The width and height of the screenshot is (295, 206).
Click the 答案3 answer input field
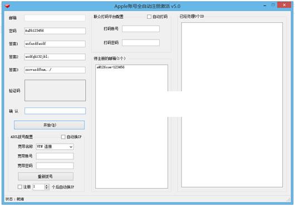click(55, 70)
